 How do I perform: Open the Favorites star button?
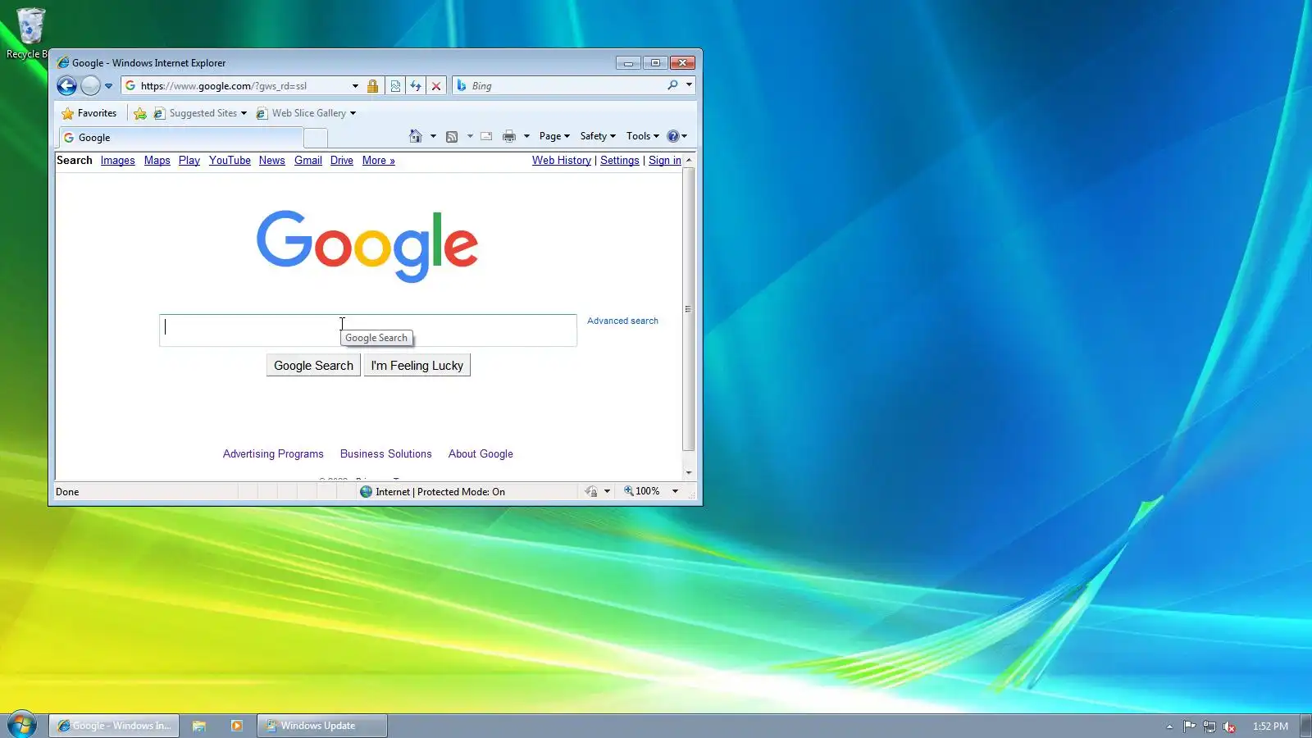(89, 113)
